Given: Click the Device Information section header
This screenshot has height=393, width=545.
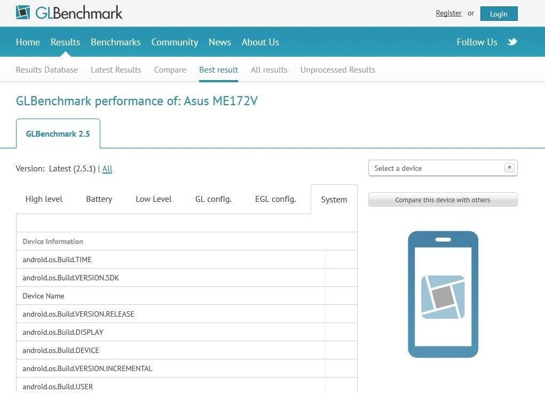Looking at the screenshot, I should pyautogui.click(x=187, y=241).
